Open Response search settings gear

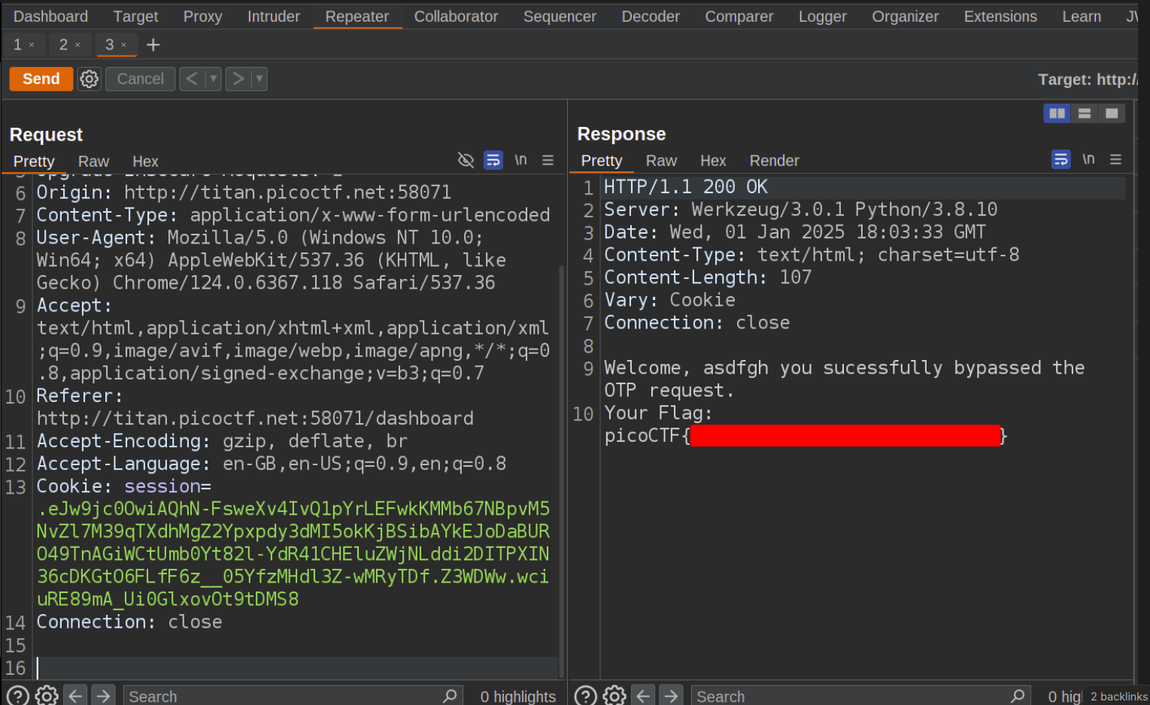point(614,696)
